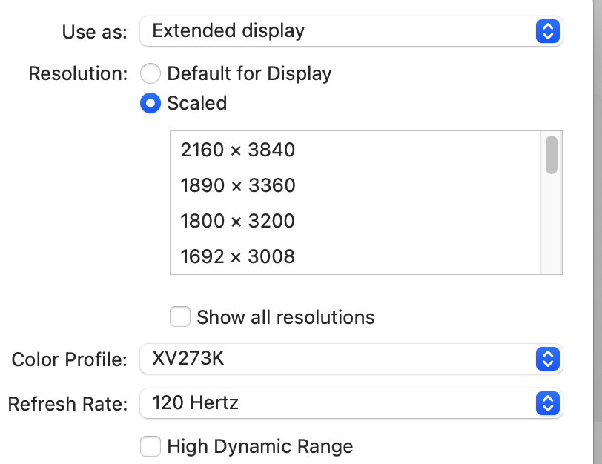Open the Extended display dropdown
This screenshot has height=464, width=602.
351,31
